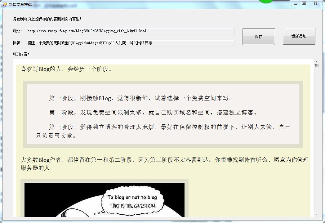The width and height of the screenshot is (325, 223).
Task: Click the text '喜欢写Blog的人，会经历三个阶段。'
Action: [67, 69]
